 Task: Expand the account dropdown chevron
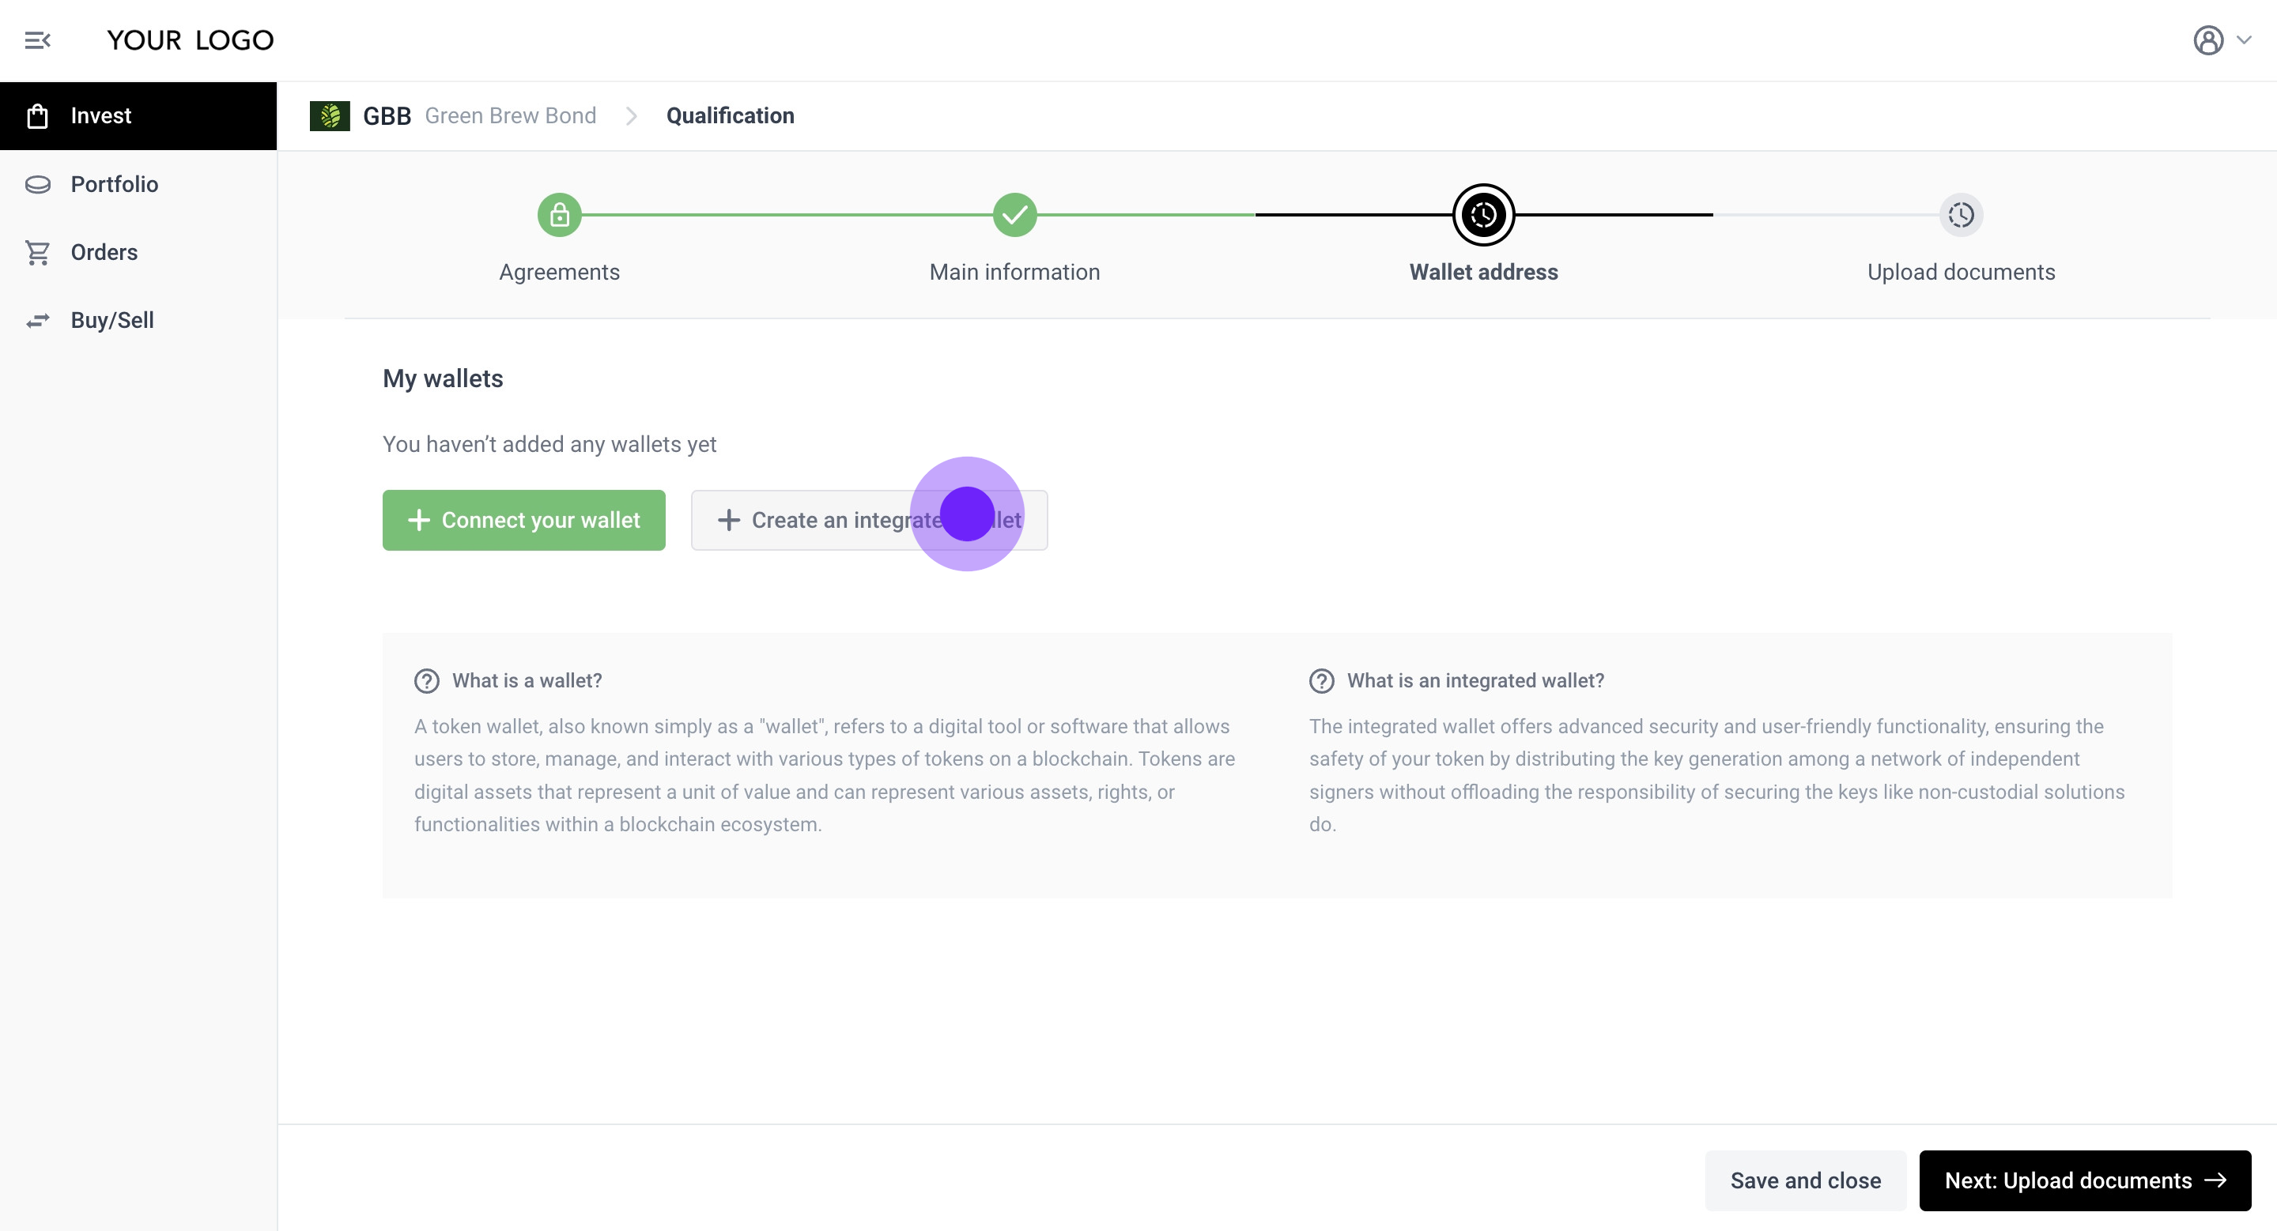pyautogui.click(x=2245, y=40)
